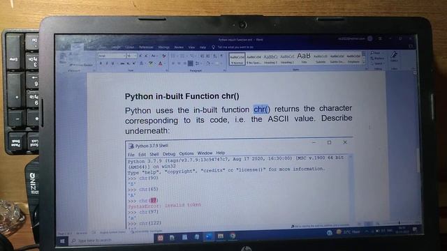Click the Numbering list icon
This screenshot has height=251, width=447.
click(x=182, y=56)
